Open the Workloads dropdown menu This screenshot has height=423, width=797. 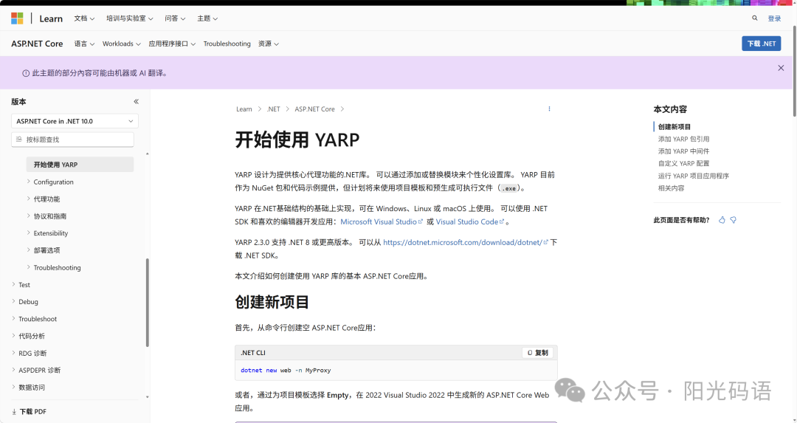(x=122, y=44)
